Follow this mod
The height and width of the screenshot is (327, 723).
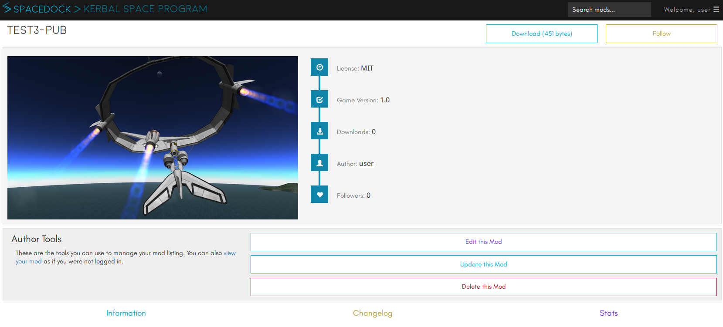[662, 34]
